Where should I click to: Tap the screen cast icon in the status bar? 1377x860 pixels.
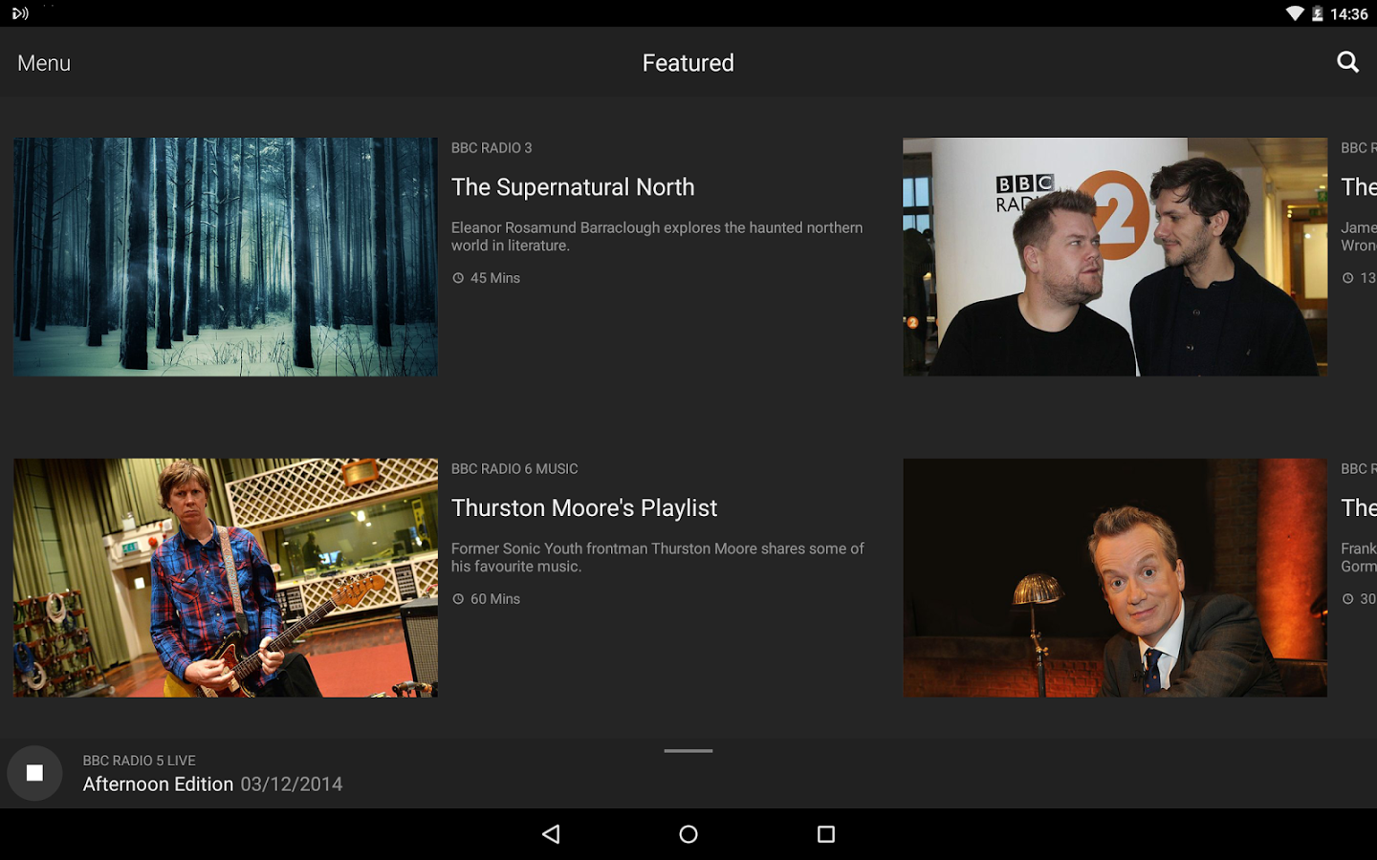(19, 13)
